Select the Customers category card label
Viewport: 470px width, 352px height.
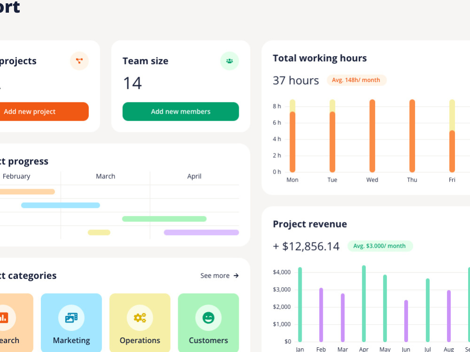208,340
